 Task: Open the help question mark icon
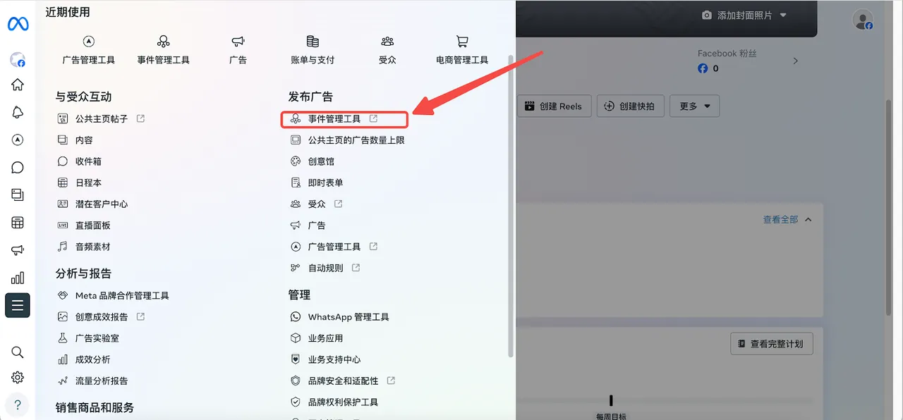(18, 405)
